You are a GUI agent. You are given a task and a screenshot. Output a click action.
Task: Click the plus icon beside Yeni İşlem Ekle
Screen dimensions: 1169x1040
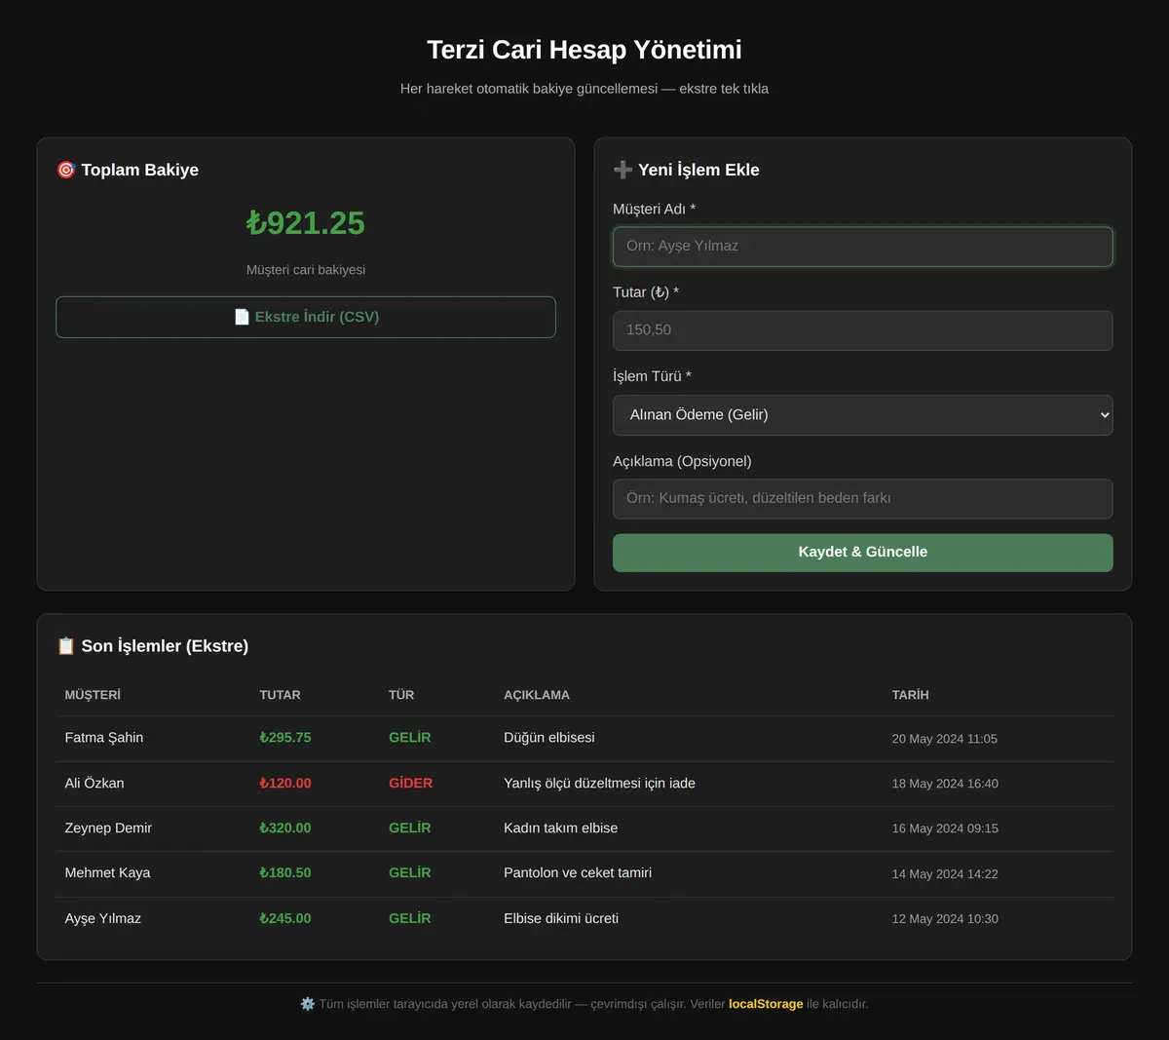(x=623, y=170)
